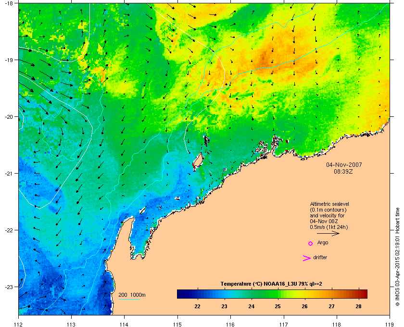Click the longitude axis label 113
The width and height of the screenshot is (404, 327).
pos(71,324)
